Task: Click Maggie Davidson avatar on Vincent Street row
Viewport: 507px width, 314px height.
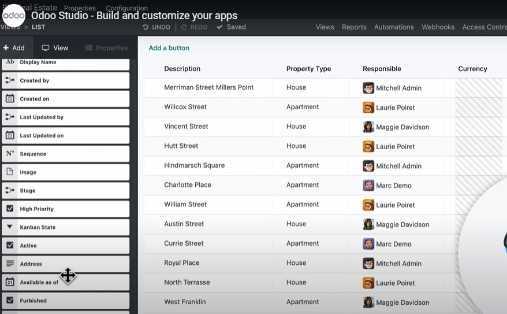Action: pyautogui.click(x=368, y=127)
